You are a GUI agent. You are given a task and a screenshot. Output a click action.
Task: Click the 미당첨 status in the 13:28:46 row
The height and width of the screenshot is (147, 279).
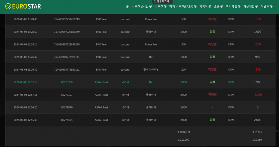coord(212,19)
